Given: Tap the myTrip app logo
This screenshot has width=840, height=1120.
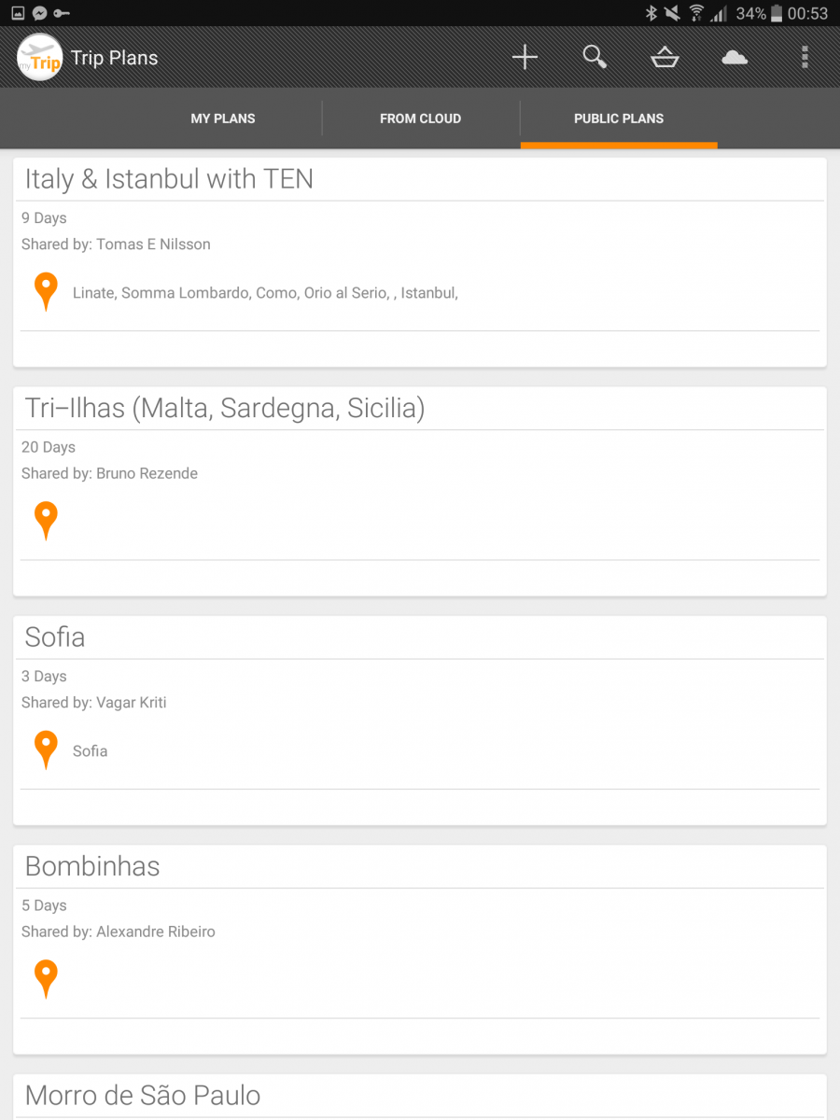Looking at the screenshot, I should coord(39,58).
